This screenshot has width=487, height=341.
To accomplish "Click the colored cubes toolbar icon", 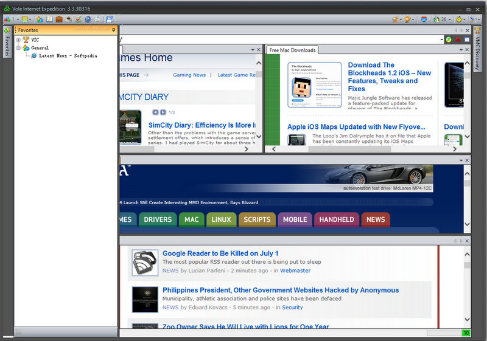I will (7, 19).
